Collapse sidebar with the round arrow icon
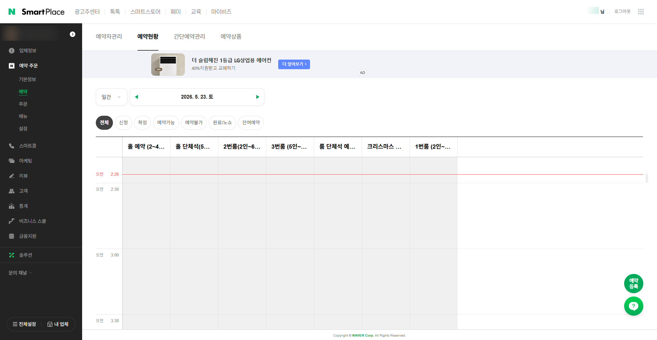 [73, 34]
